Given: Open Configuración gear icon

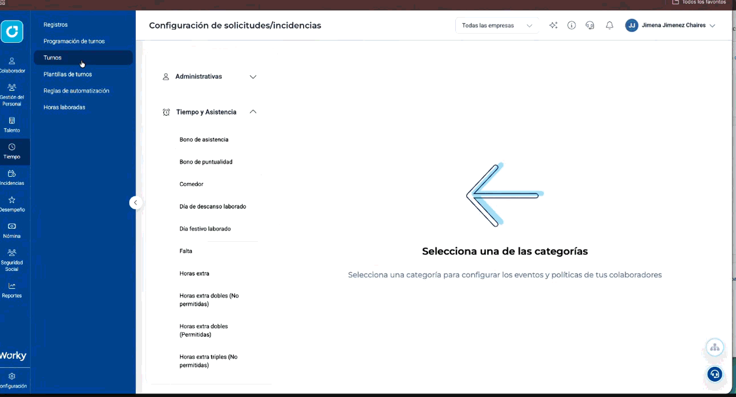Looking at the screenshot, I should 12,376.
